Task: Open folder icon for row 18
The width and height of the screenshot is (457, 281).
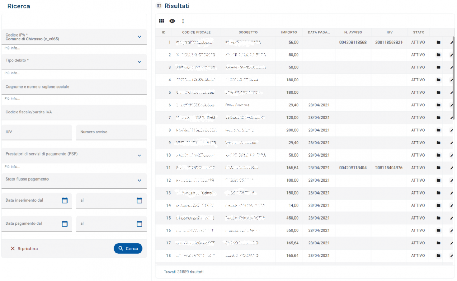Action: coord(438,256)
